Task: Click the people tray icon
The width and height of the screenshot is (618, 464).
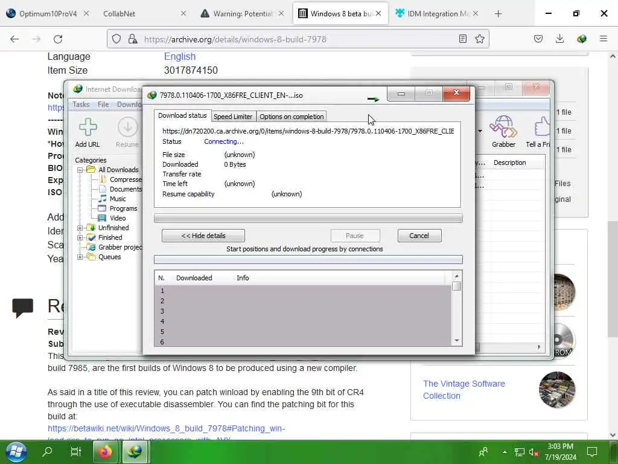Action: (483, 452)
